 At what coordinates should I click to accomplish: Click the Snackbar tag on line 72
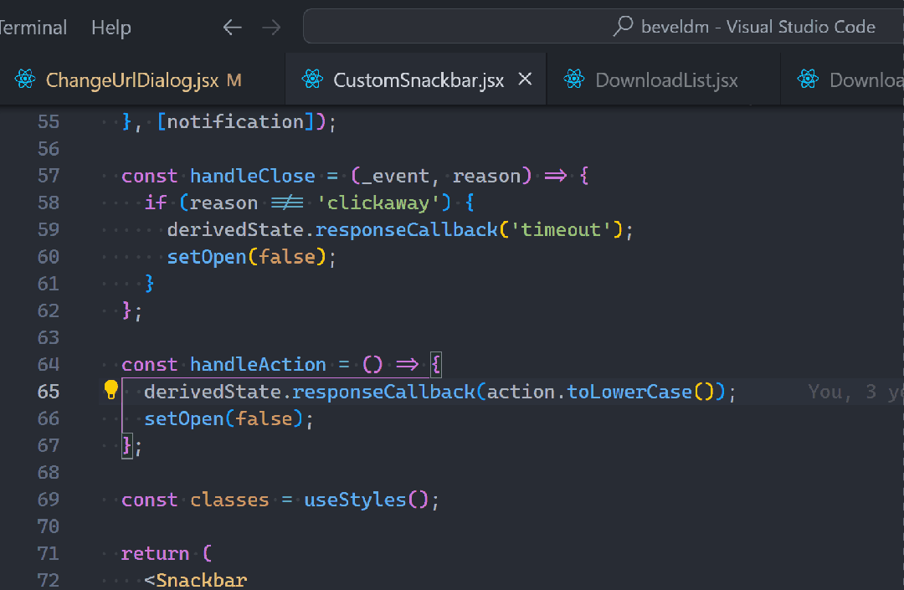[201, 580]
